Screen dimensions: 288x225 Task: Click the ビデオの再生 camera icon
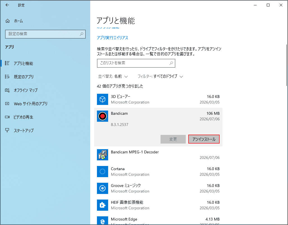[7, 117]
